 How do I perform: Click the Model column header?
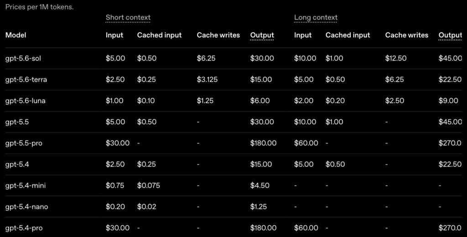pyautogui.click(x=16, y=35)
